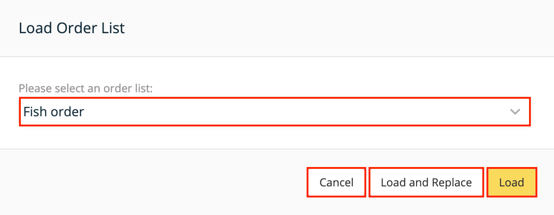Click the 'Please select an order list' label
This screenshot has height=215, width=554.
click(x=86, y=88)
